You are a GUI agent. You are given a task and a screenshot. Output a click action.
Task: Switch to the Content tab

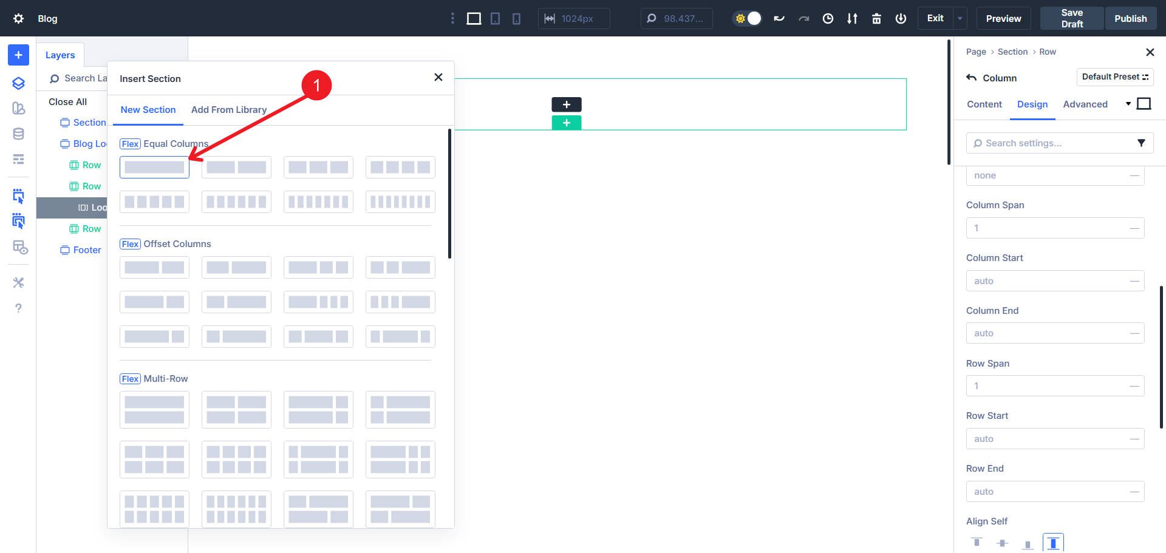point(984,104)
